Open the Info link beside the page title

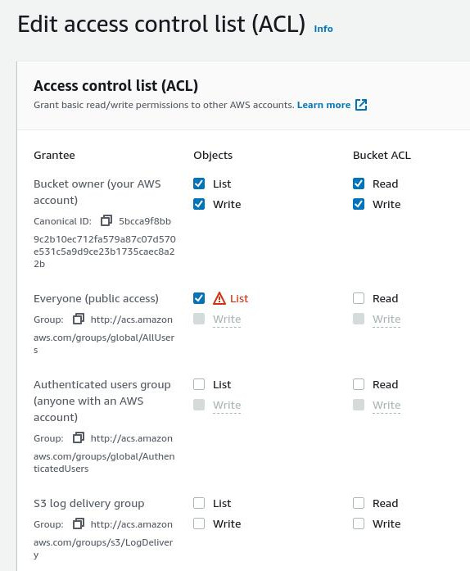[x=323, y=29]
